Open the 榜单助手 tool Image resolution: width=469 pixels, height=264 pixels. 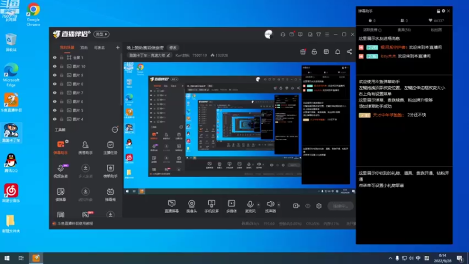(x=110, y=171)
